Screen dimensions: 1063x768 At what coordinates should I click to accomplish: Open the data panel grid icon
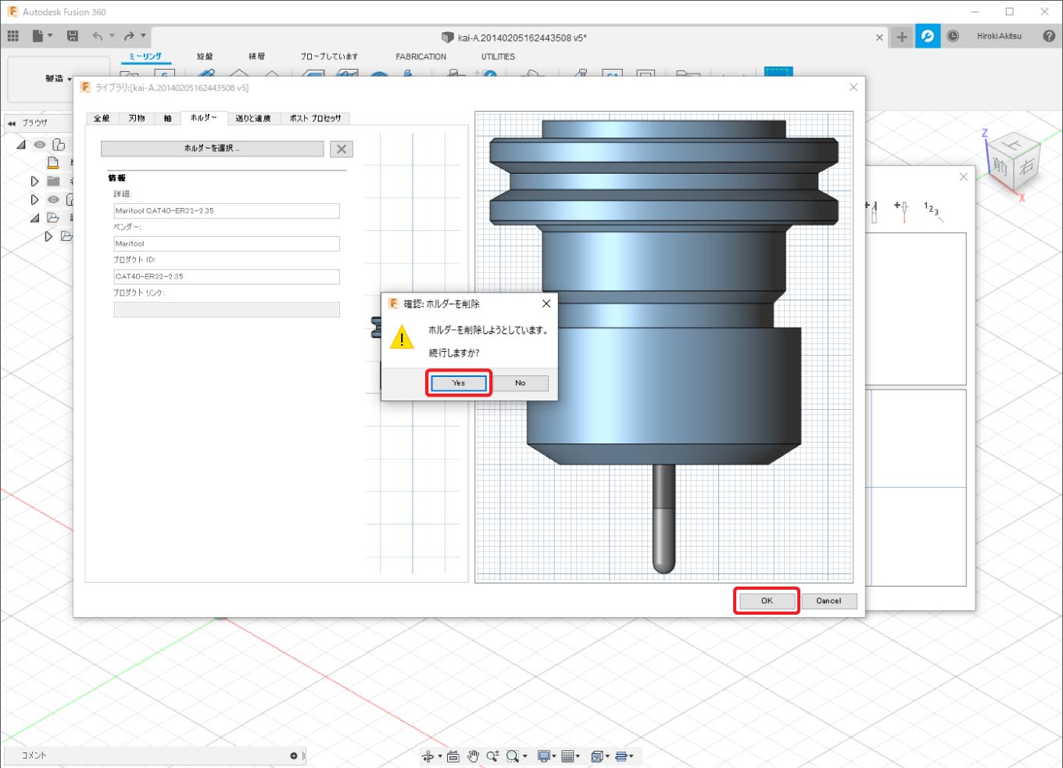[13, 36]
